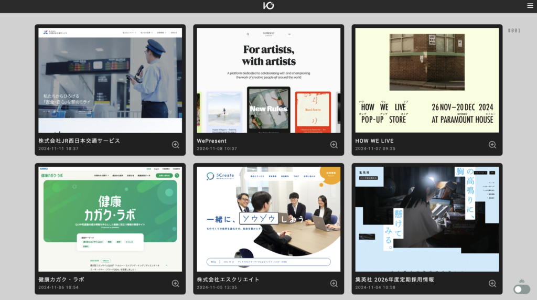537x300 pixels.
Task: Open the HOW WE LIVE thumbnail
Action: pos(427,80)
